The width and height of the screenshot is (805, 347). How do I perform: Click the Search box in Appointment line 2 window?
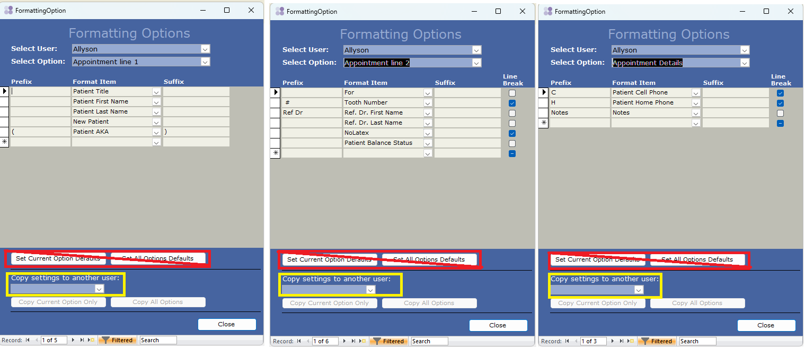429,341
